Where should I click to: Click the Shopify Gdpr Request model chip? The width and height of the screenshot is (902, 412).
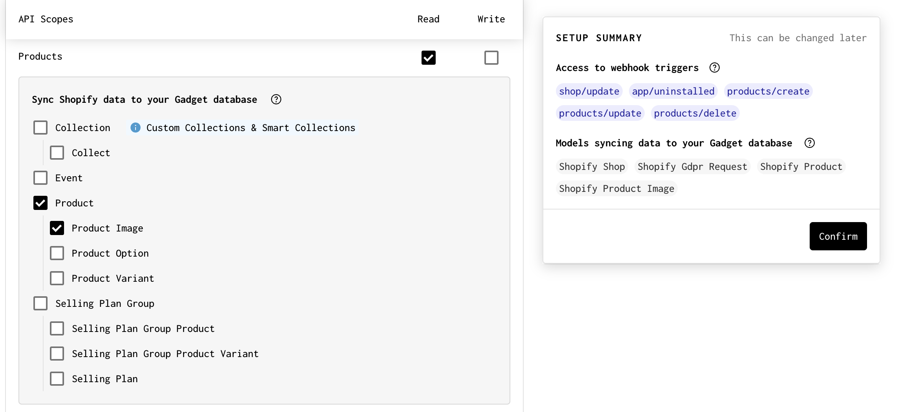click(x=692, y=166)
